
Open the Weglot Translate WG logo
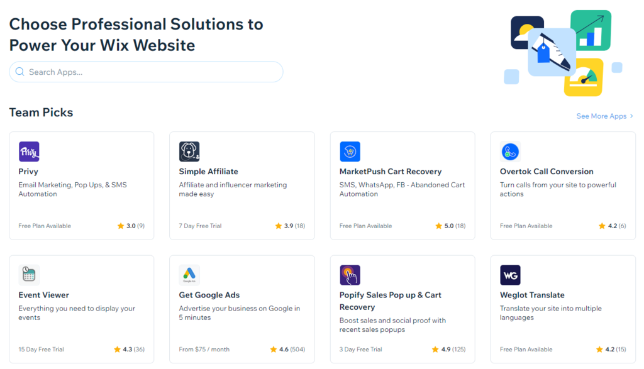(510, 275)
